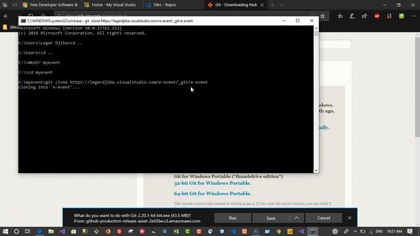Image resolution: width=420 pixels, height=236 pixels.
Task: Click the Cortana search circle
Action: 16,231
